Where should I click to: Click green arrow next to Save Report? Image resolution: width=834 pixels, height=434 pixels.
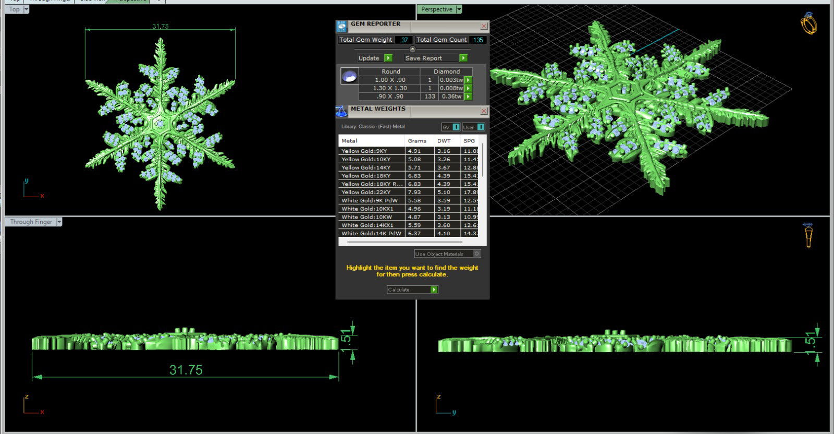click(x=463, y=58)
